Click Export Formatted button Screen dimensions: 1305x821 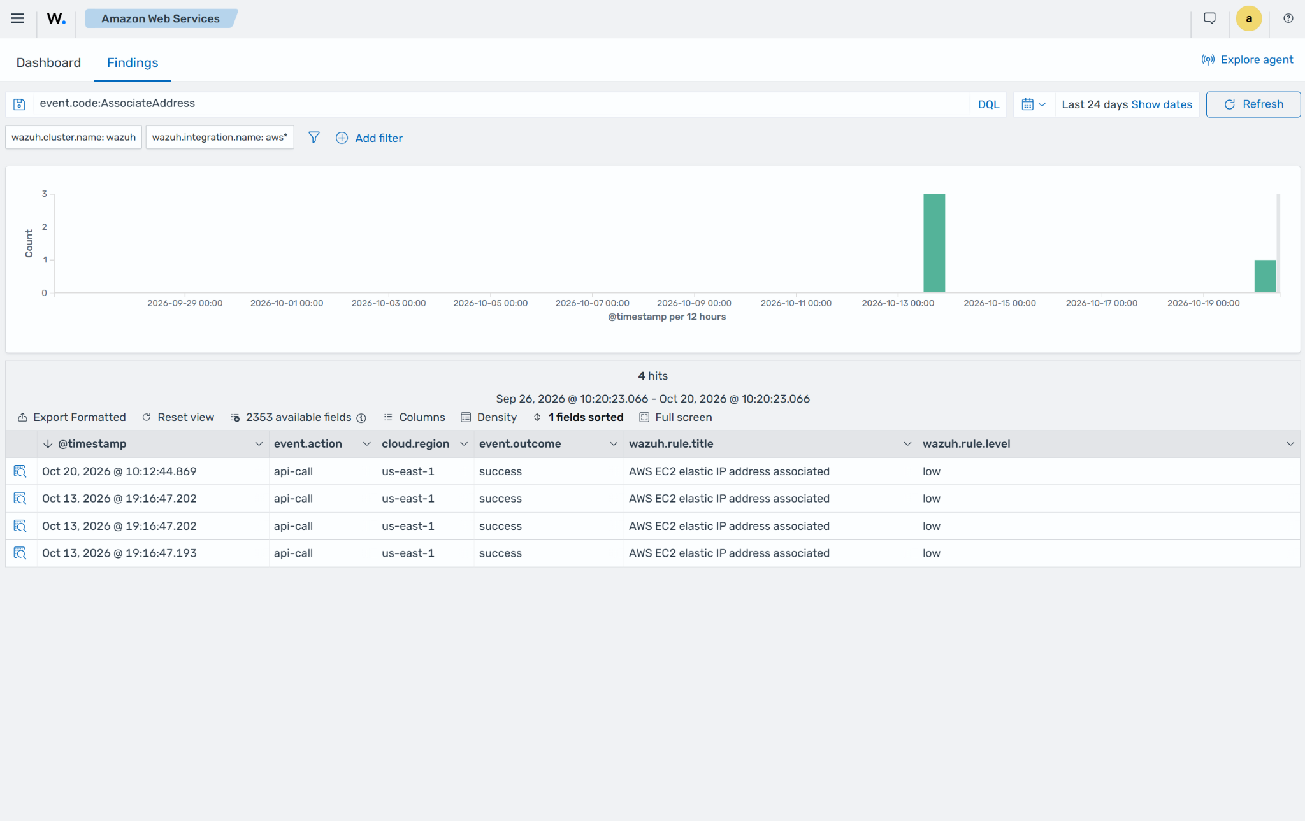[71, 417]
